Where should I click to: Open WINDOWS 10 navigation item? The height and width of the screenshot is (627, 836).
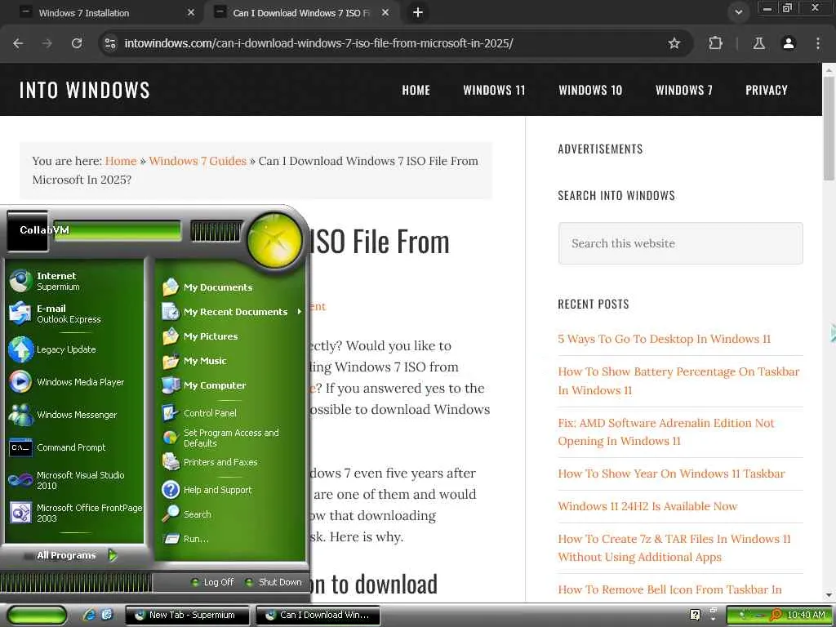[x=590, y=90]
